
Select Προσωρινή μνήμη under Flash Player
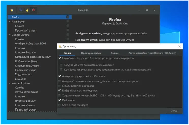[x=26, y=30]
